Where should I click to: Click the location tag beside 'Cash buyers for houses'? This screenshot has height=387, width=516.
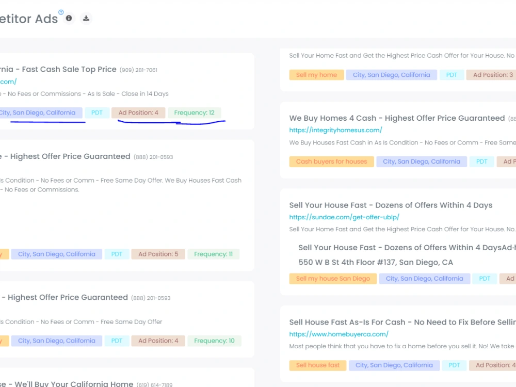click(x=421, y=162)
